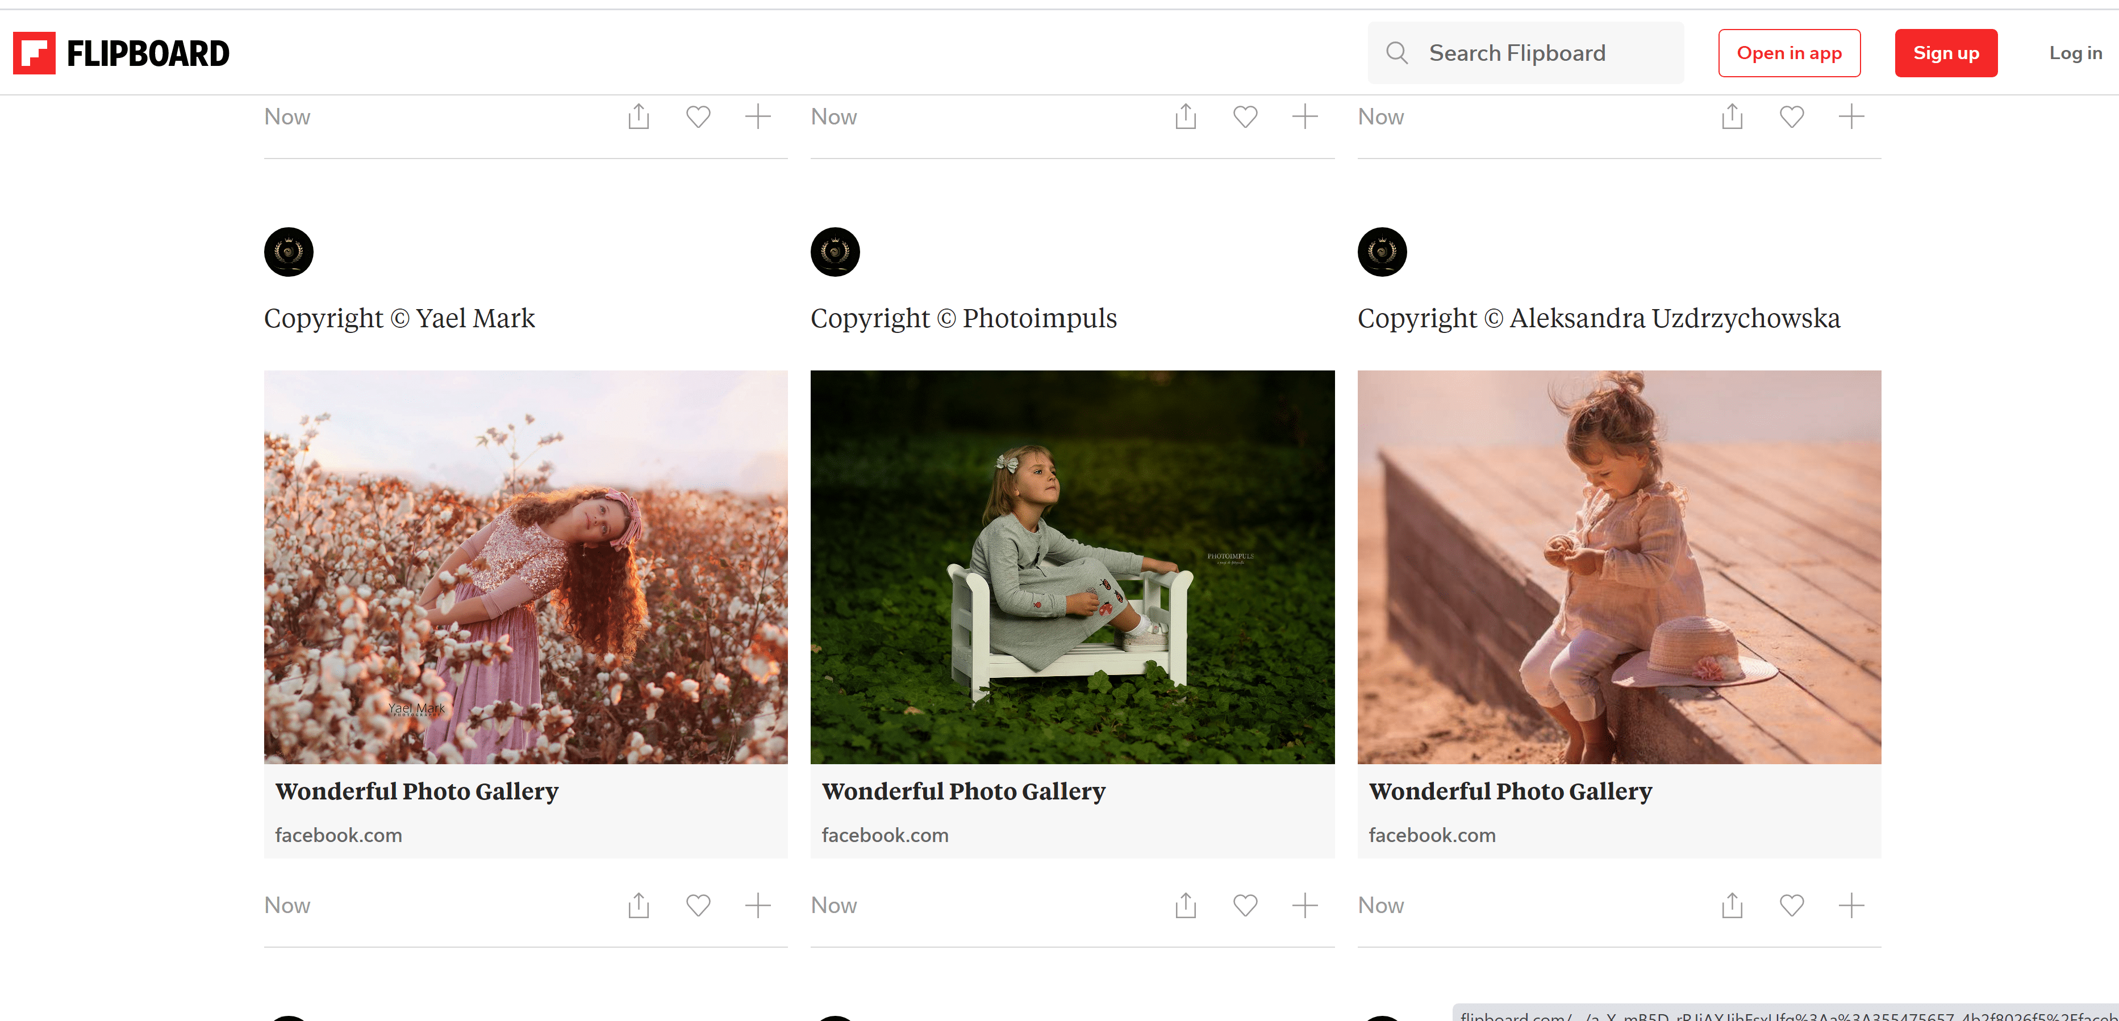Open Wonderful Photo Gallery link under toddler photo
2119x1021 pixels.
(x=1509, y=791)
